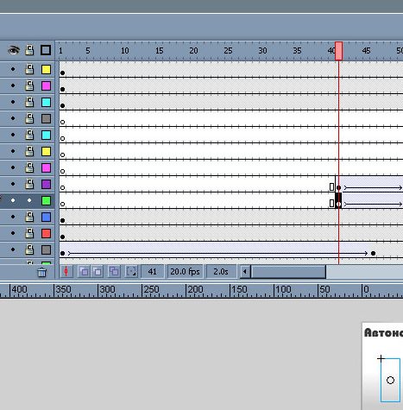Click the crosshair registration point on the stage

coord(381,358)
